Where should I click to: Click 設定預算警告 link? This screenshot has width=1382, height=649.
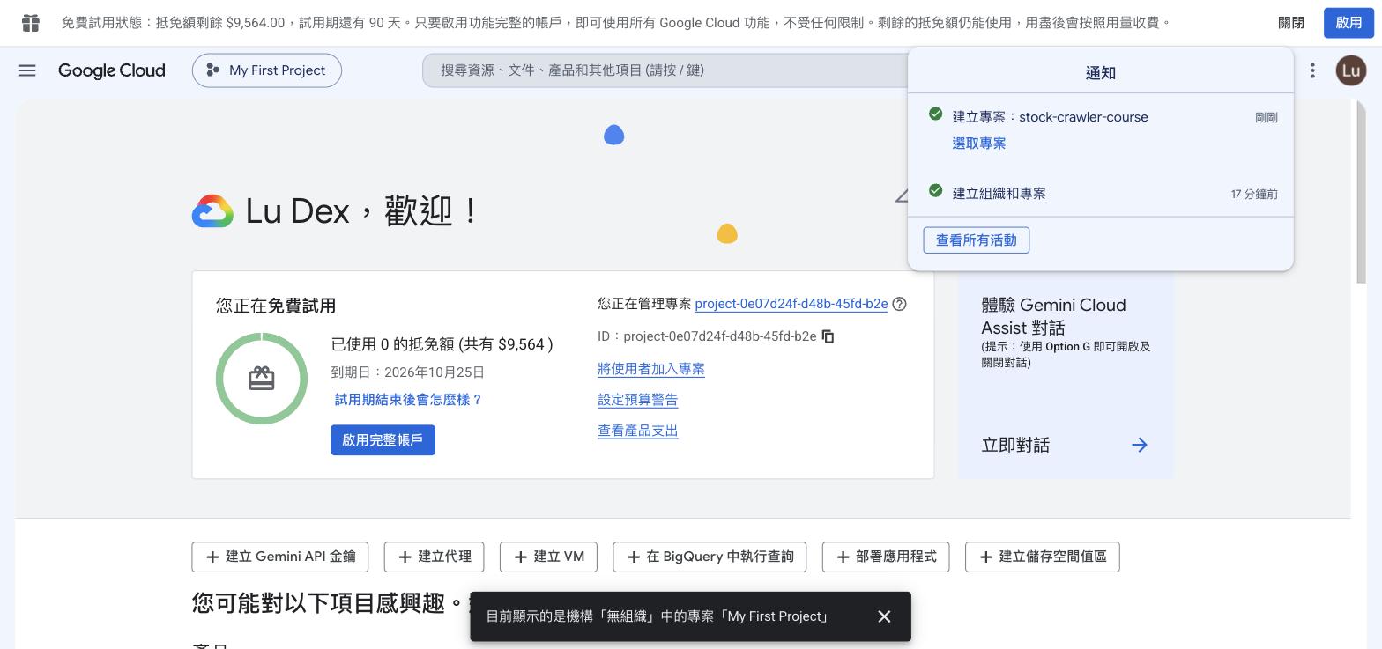[x=638, y=400]
